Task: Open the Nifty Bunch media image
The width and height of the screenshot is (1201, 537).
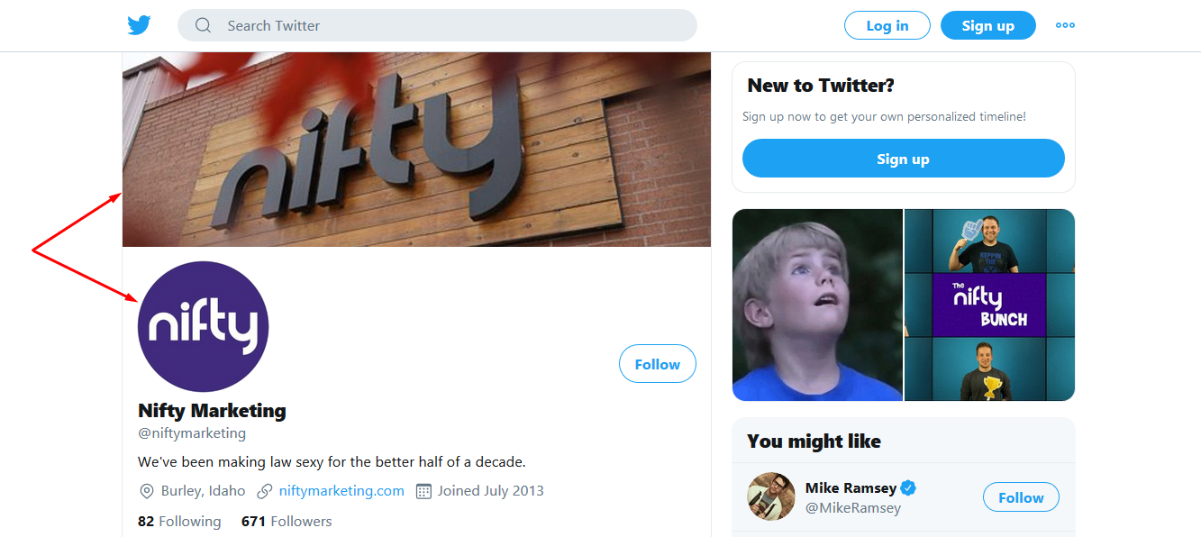Action: tap(989, 305)
